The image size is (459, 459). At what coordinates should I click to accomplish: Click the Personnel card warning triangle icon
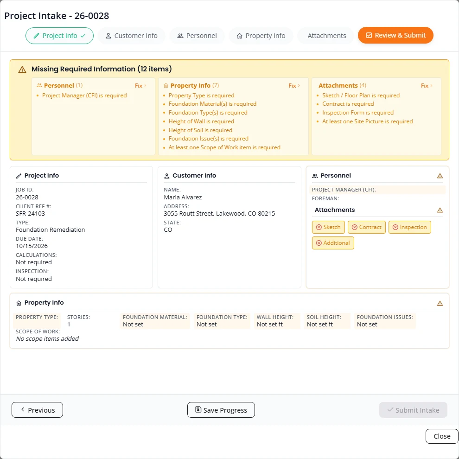[x=440, y=176]
